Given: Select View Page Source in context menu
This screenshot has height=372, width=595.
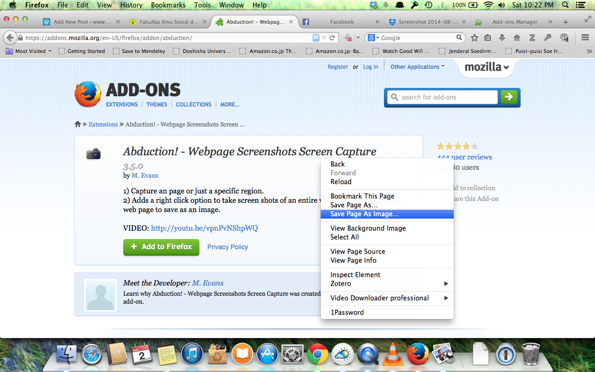Looking at the screenshot, I should [357, 252].
